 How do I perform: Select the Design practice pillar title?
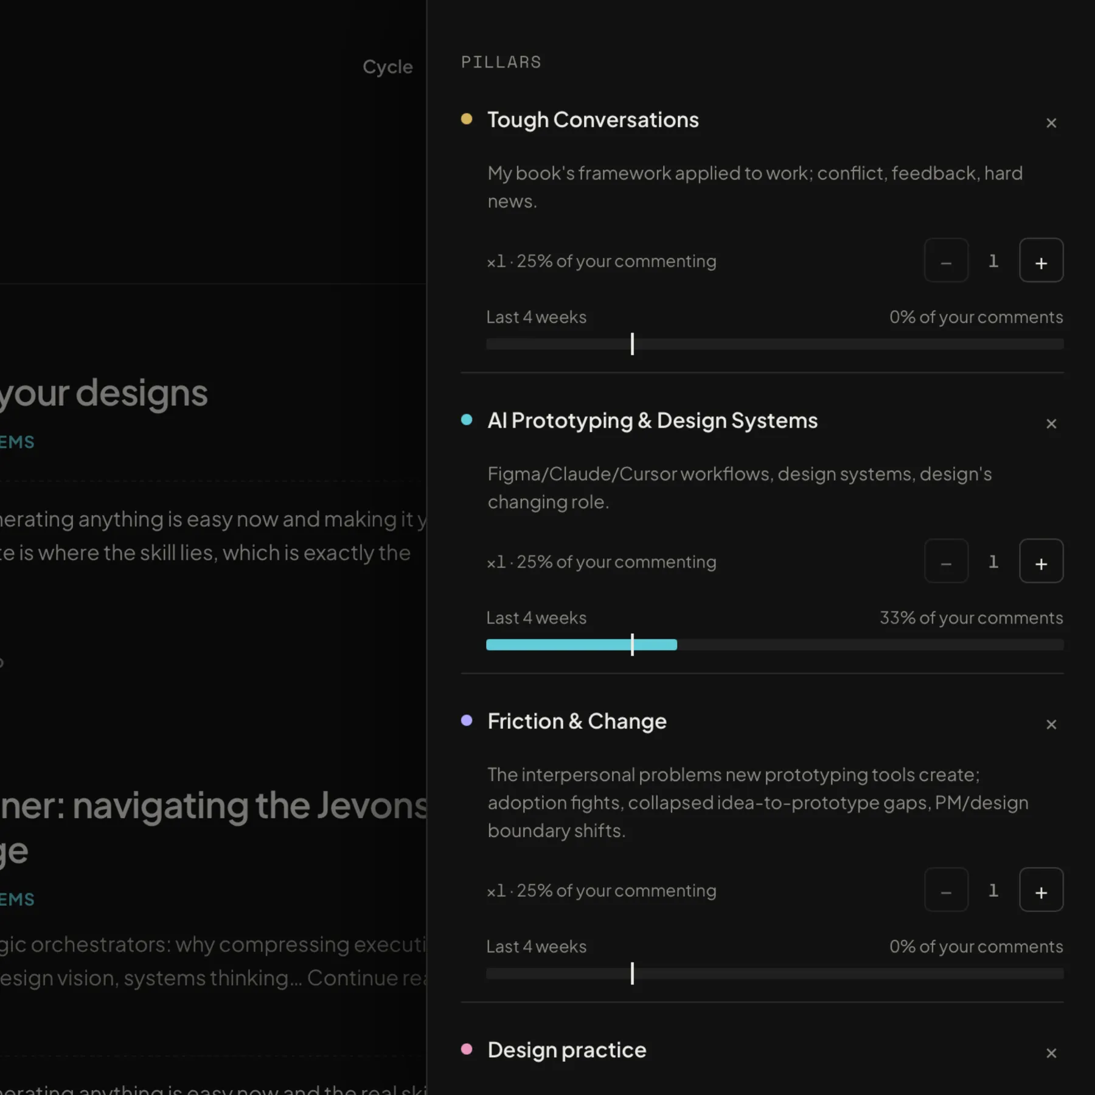pos(567,1050)
